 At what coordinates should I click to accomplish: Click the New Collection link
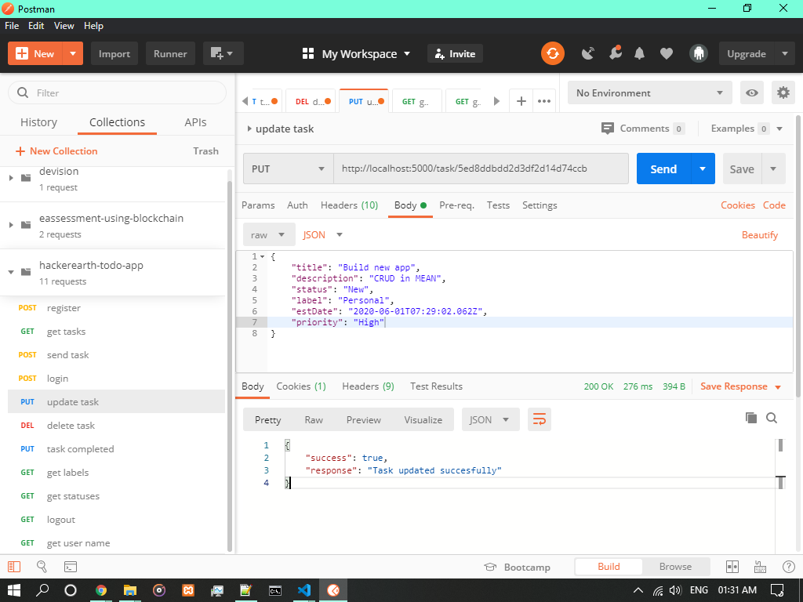coord(56,151)
